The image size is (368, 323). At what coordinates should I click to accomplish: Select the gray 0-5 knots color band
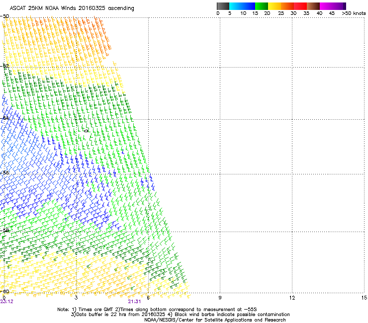click(x=223, y=6)
